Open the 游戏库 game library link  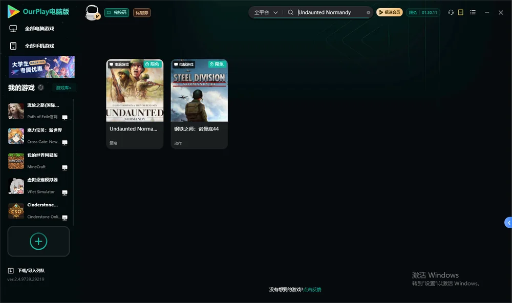(x=63, y=88)
